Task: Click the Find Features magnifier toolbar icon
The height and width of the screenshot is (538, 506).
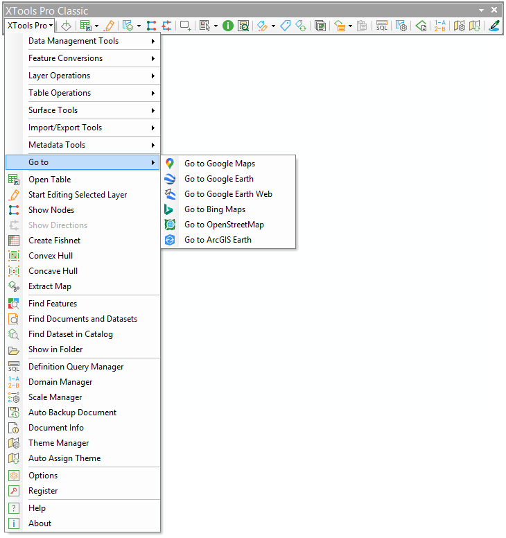Action: (243, 26)
